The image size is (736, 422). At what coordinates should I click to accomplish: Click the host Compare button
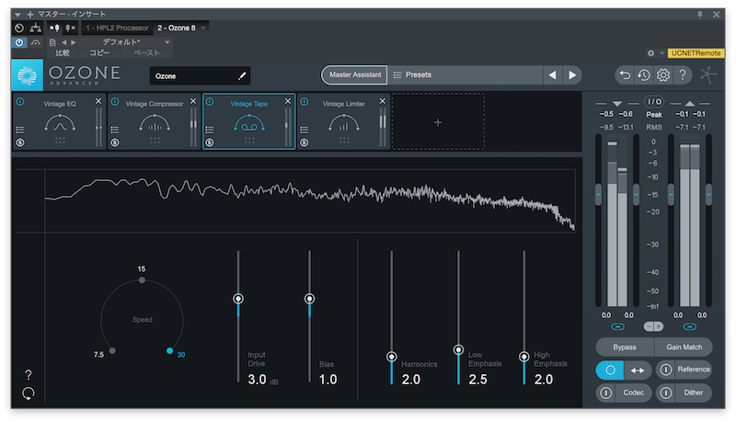coord(63,53)
